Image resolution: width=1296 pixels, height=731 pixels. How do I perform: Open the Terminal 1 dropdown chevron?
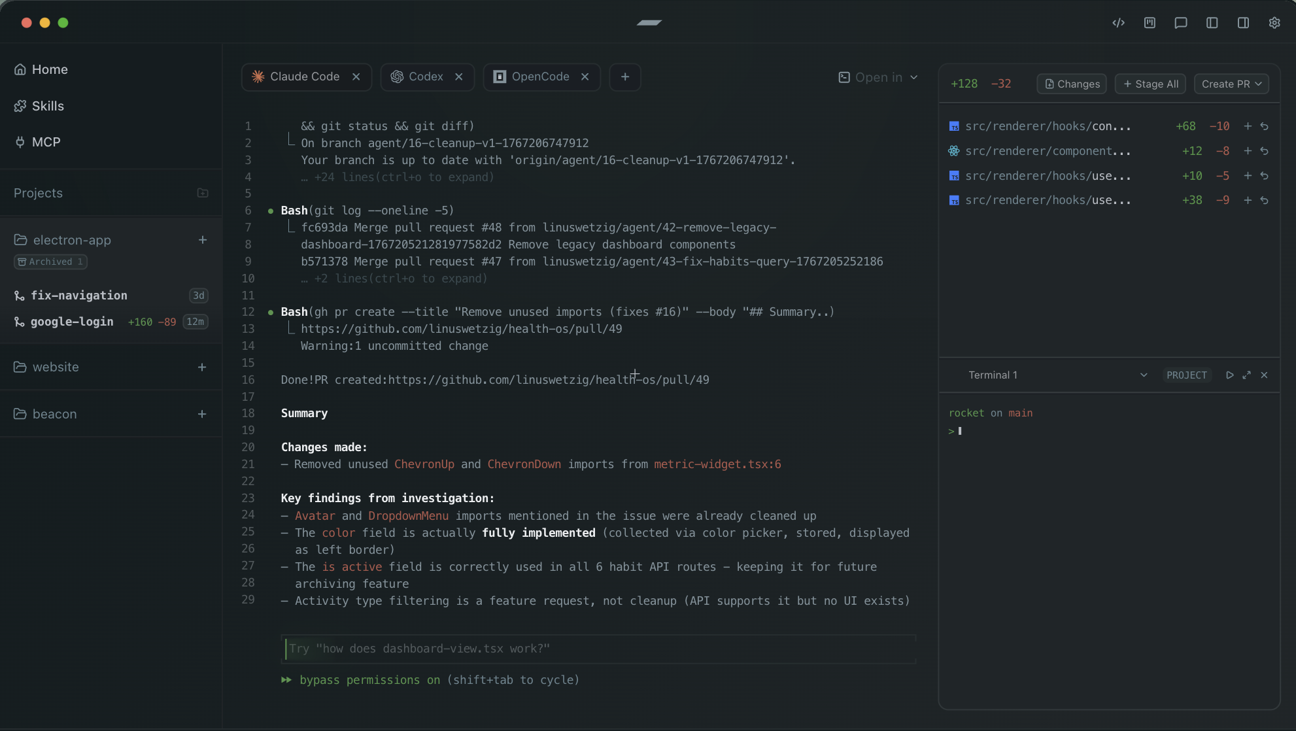1144,375
